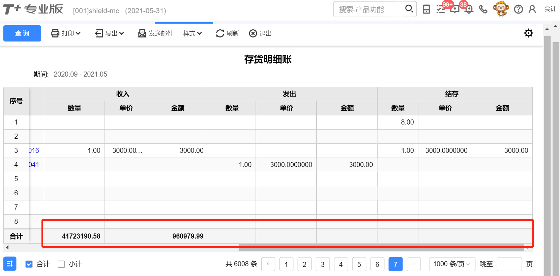
Task: Click the T+ 专业版 logo
Action: tap(33, 9)
